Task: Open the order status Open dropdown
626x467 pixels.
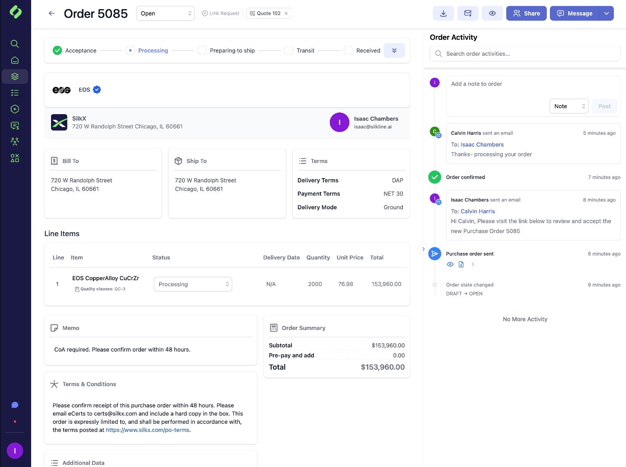Action: coord(166,13)
